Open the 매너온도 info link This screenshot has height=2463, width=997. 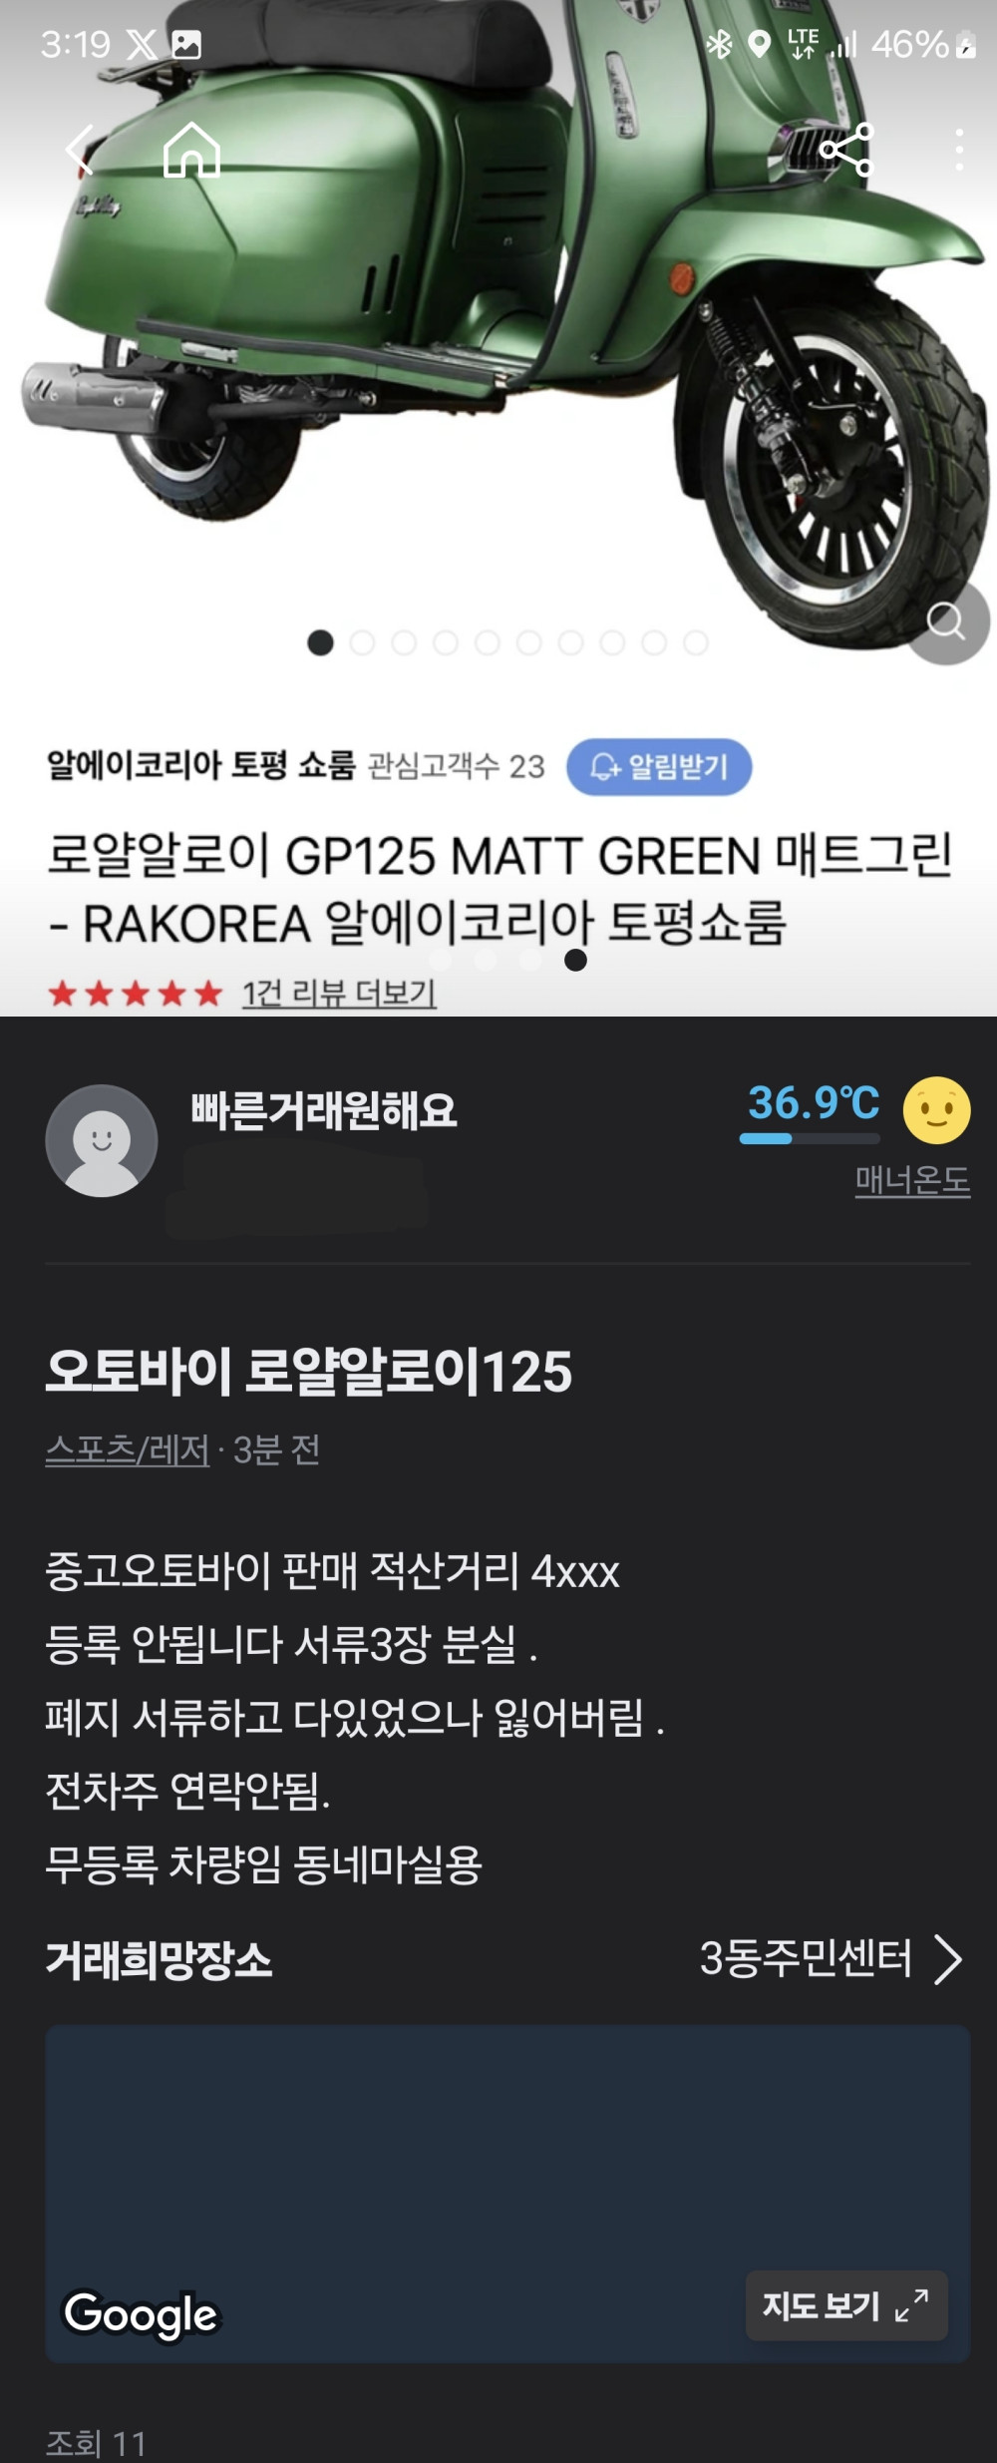912,1180
